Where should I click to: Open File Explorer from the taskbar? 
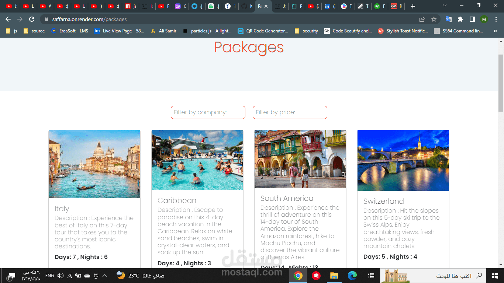[334, 275]
